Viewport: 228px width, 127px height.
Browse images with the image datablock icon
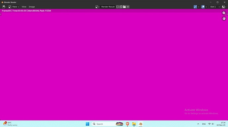click(97, 7)
